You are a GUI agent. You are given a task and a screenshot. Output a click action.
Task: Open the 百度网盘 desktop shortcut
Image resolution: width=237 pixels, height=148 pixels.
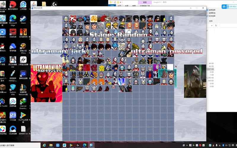pyautogui.click(x=13, y=102)
